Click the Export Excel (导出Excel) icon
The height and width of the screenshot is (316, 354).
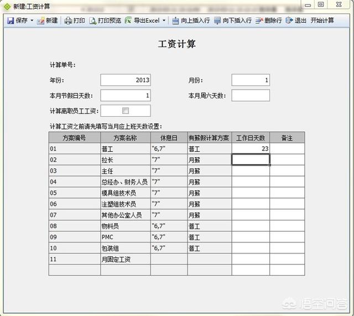(128, 20)
